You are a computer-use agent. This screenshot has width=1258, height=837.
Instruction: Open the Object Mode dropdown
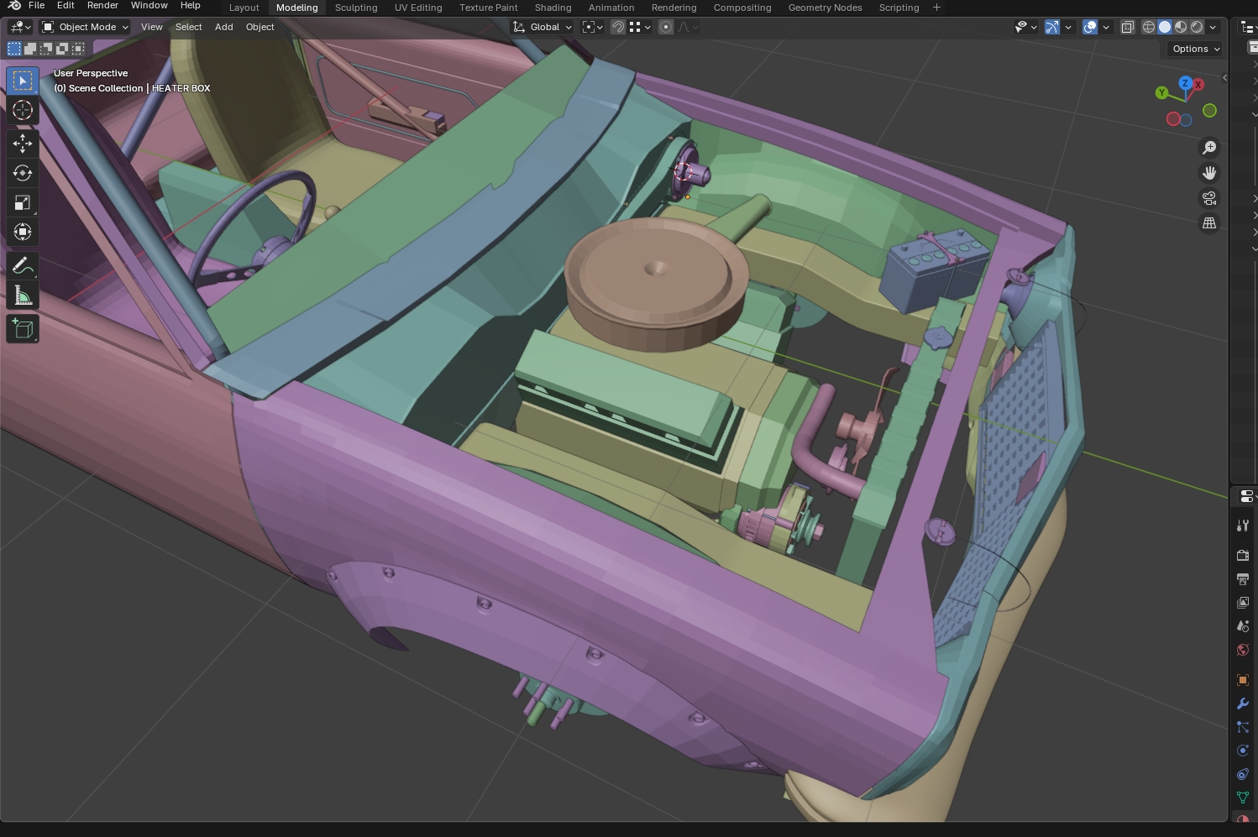click(x=86, y=27)
